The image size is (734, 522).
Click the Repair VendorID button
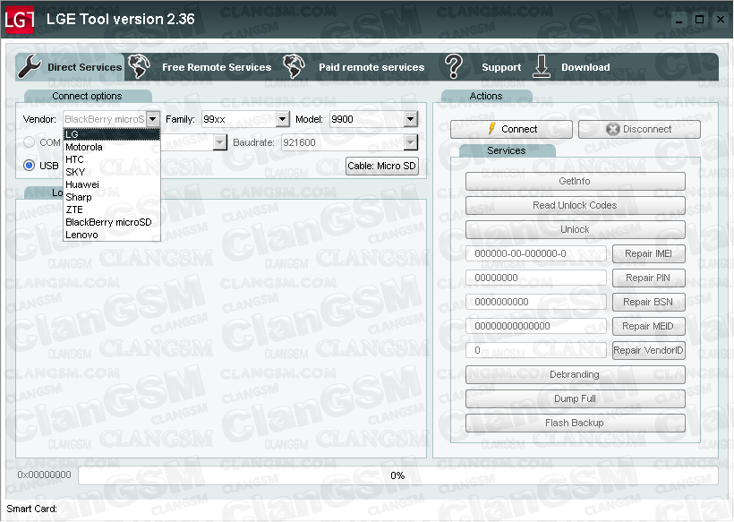click(648, 350)
